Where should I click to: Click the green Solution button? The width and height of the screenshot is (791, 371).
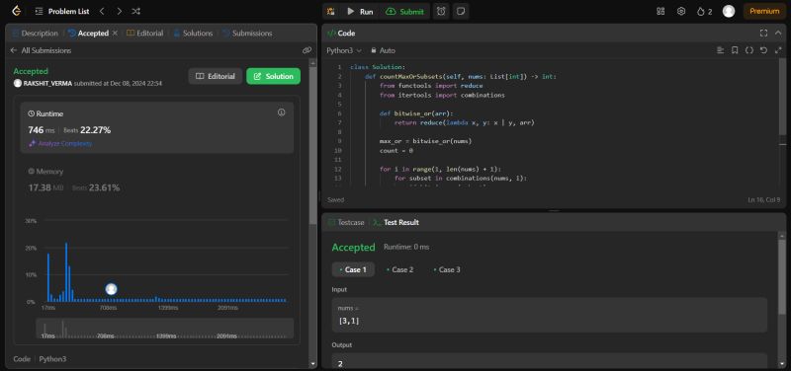(x=274, y=77)
